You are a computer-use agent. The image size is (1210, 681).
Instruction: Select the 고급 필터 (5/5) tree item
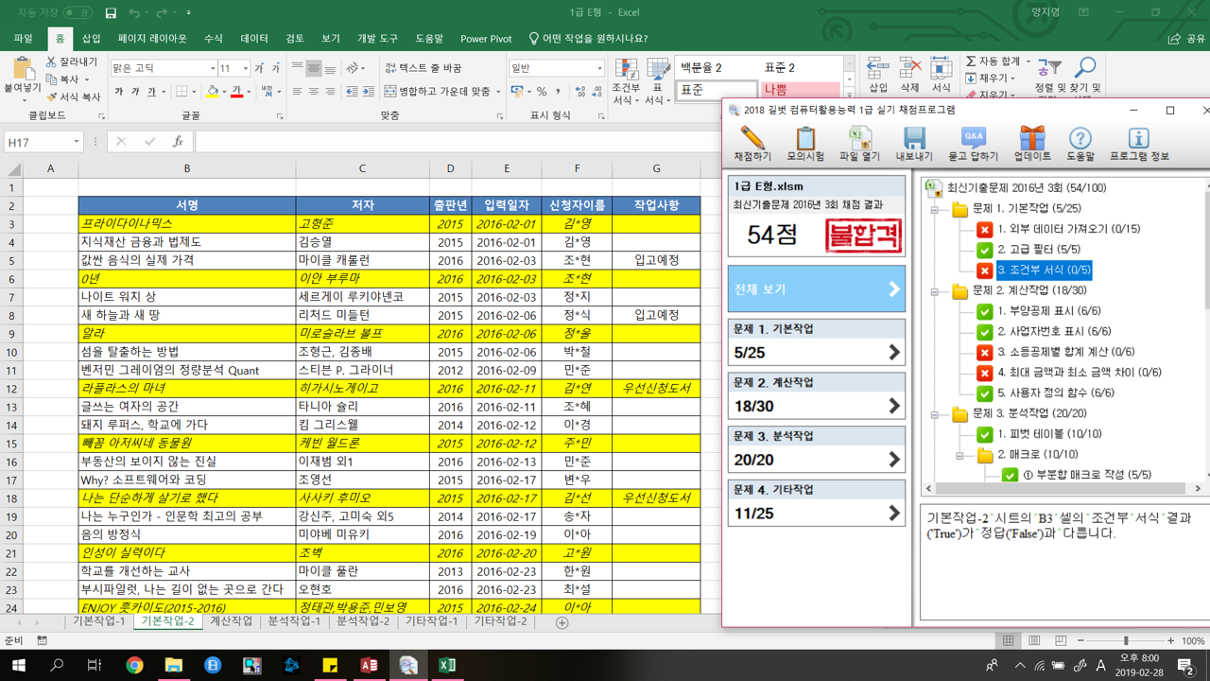coord(1038,250)
